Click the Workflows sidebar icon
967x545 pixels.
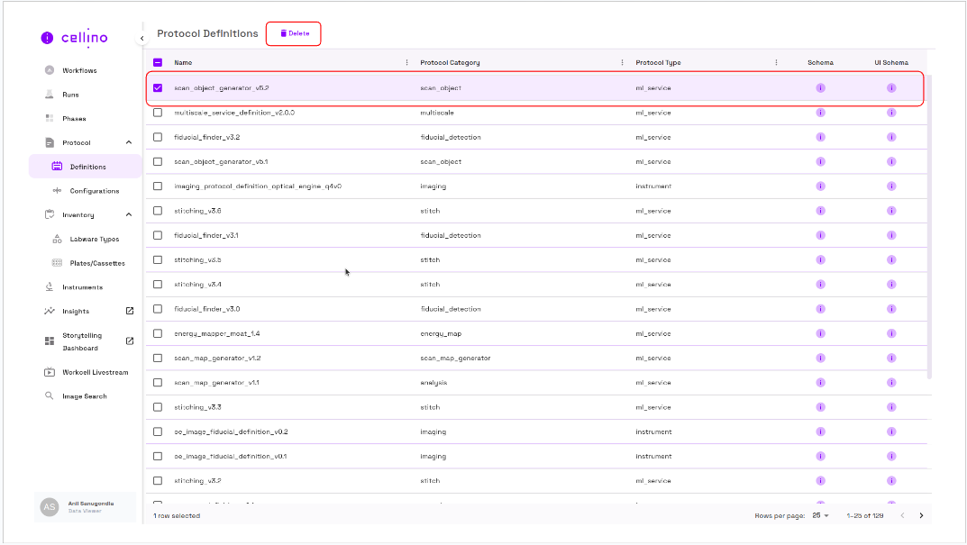[50, 70]
